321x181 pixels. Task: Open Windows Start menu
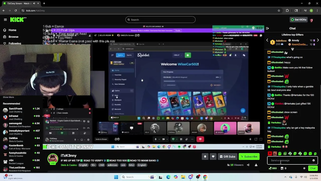[x=116, y=177]
